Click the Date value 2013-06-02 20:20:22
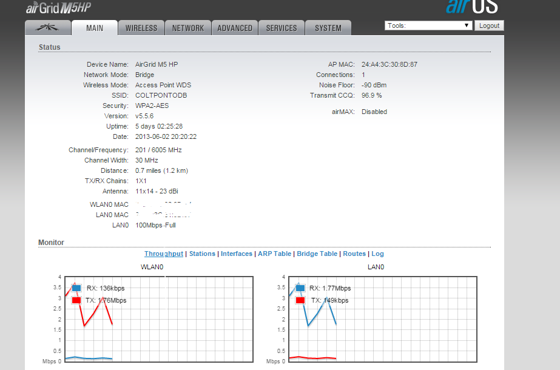Image resolution: width=560 pixels, height=370 pixels. pyautogui.click(x=166, y=137)
